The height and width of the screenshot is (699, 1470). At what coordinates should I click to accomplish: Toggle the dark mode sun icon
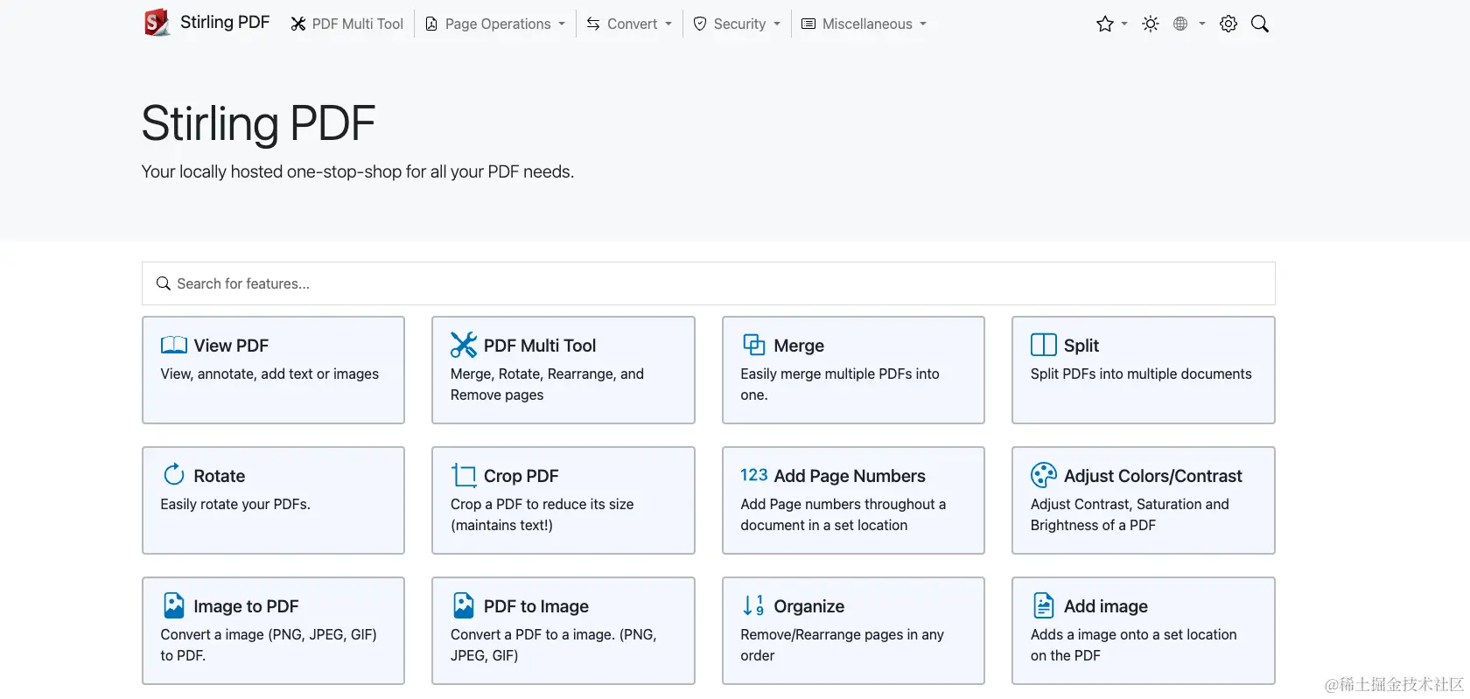coord(1151,24)
